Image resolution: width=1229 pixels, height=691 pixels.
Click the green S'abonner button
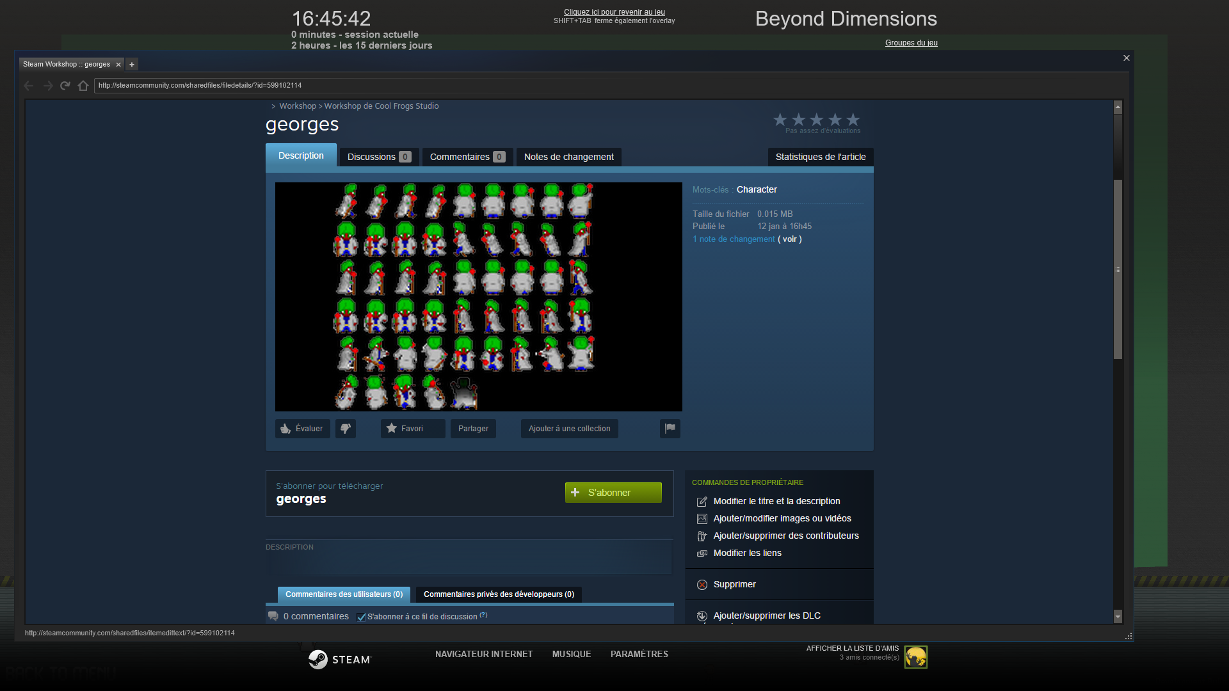[x=613, y=493]
